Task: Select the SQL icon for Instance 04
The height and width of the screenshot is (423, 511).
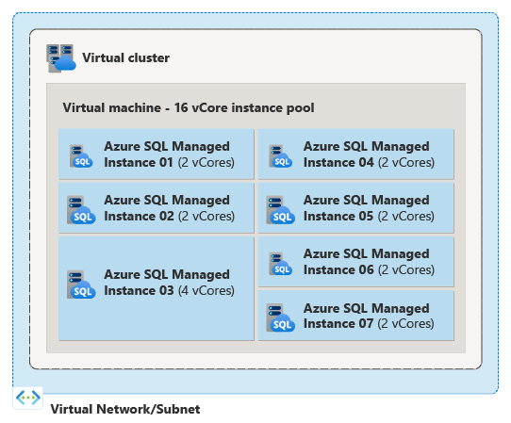Action: 281,156
